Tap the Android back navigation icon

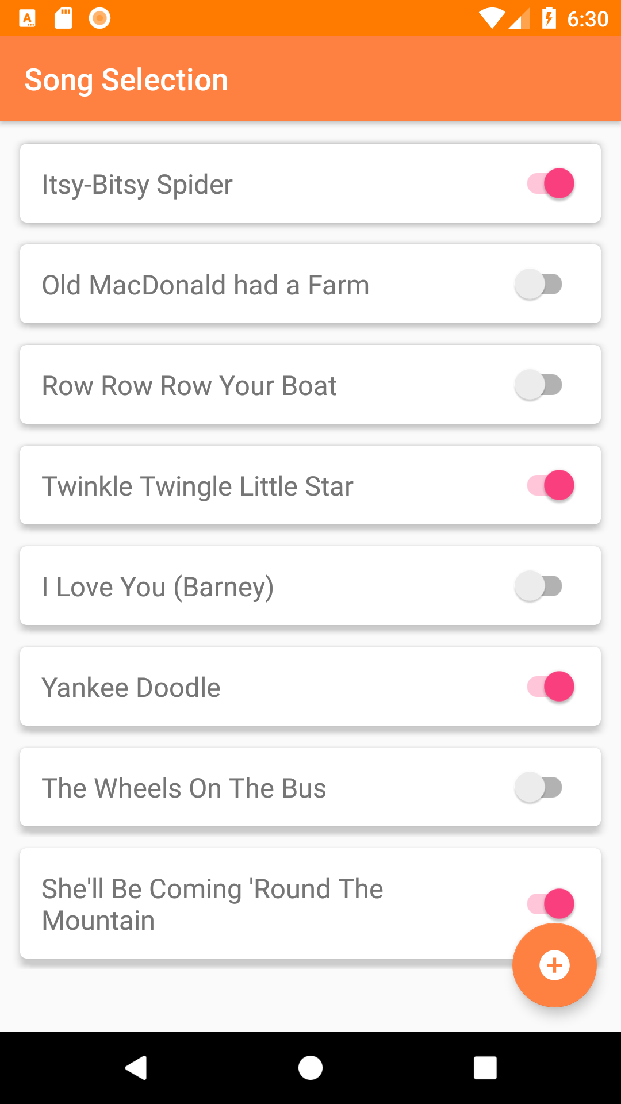[136, 1068]
